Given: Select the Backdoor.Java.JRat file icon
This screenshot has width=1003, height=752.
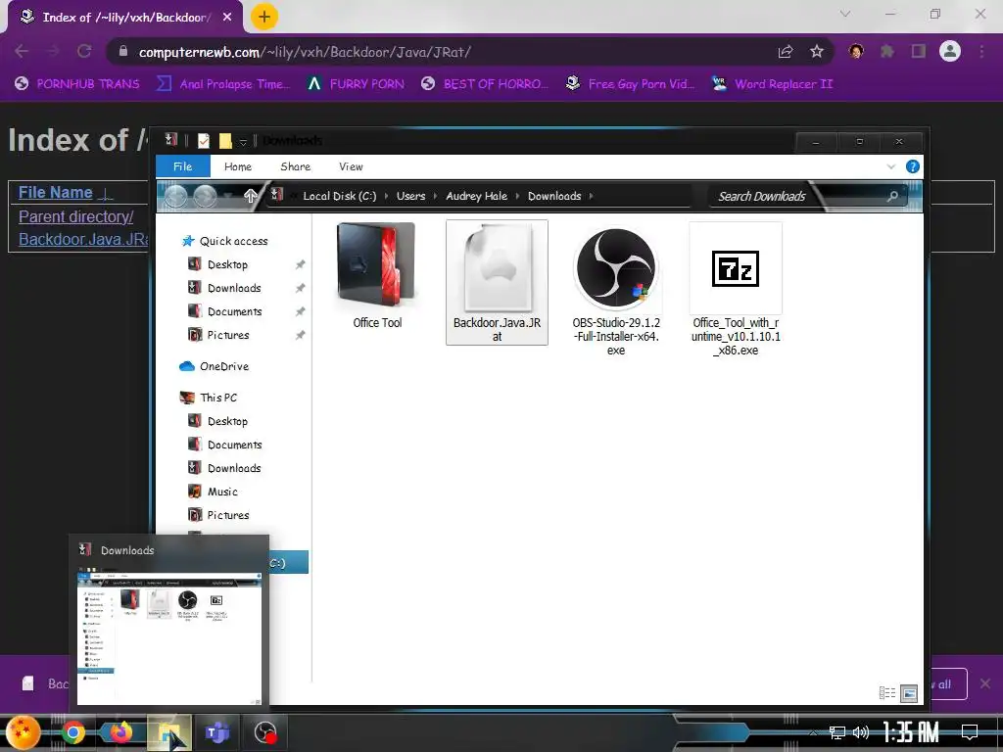Looking at the screenshot, I should (497, 267).
